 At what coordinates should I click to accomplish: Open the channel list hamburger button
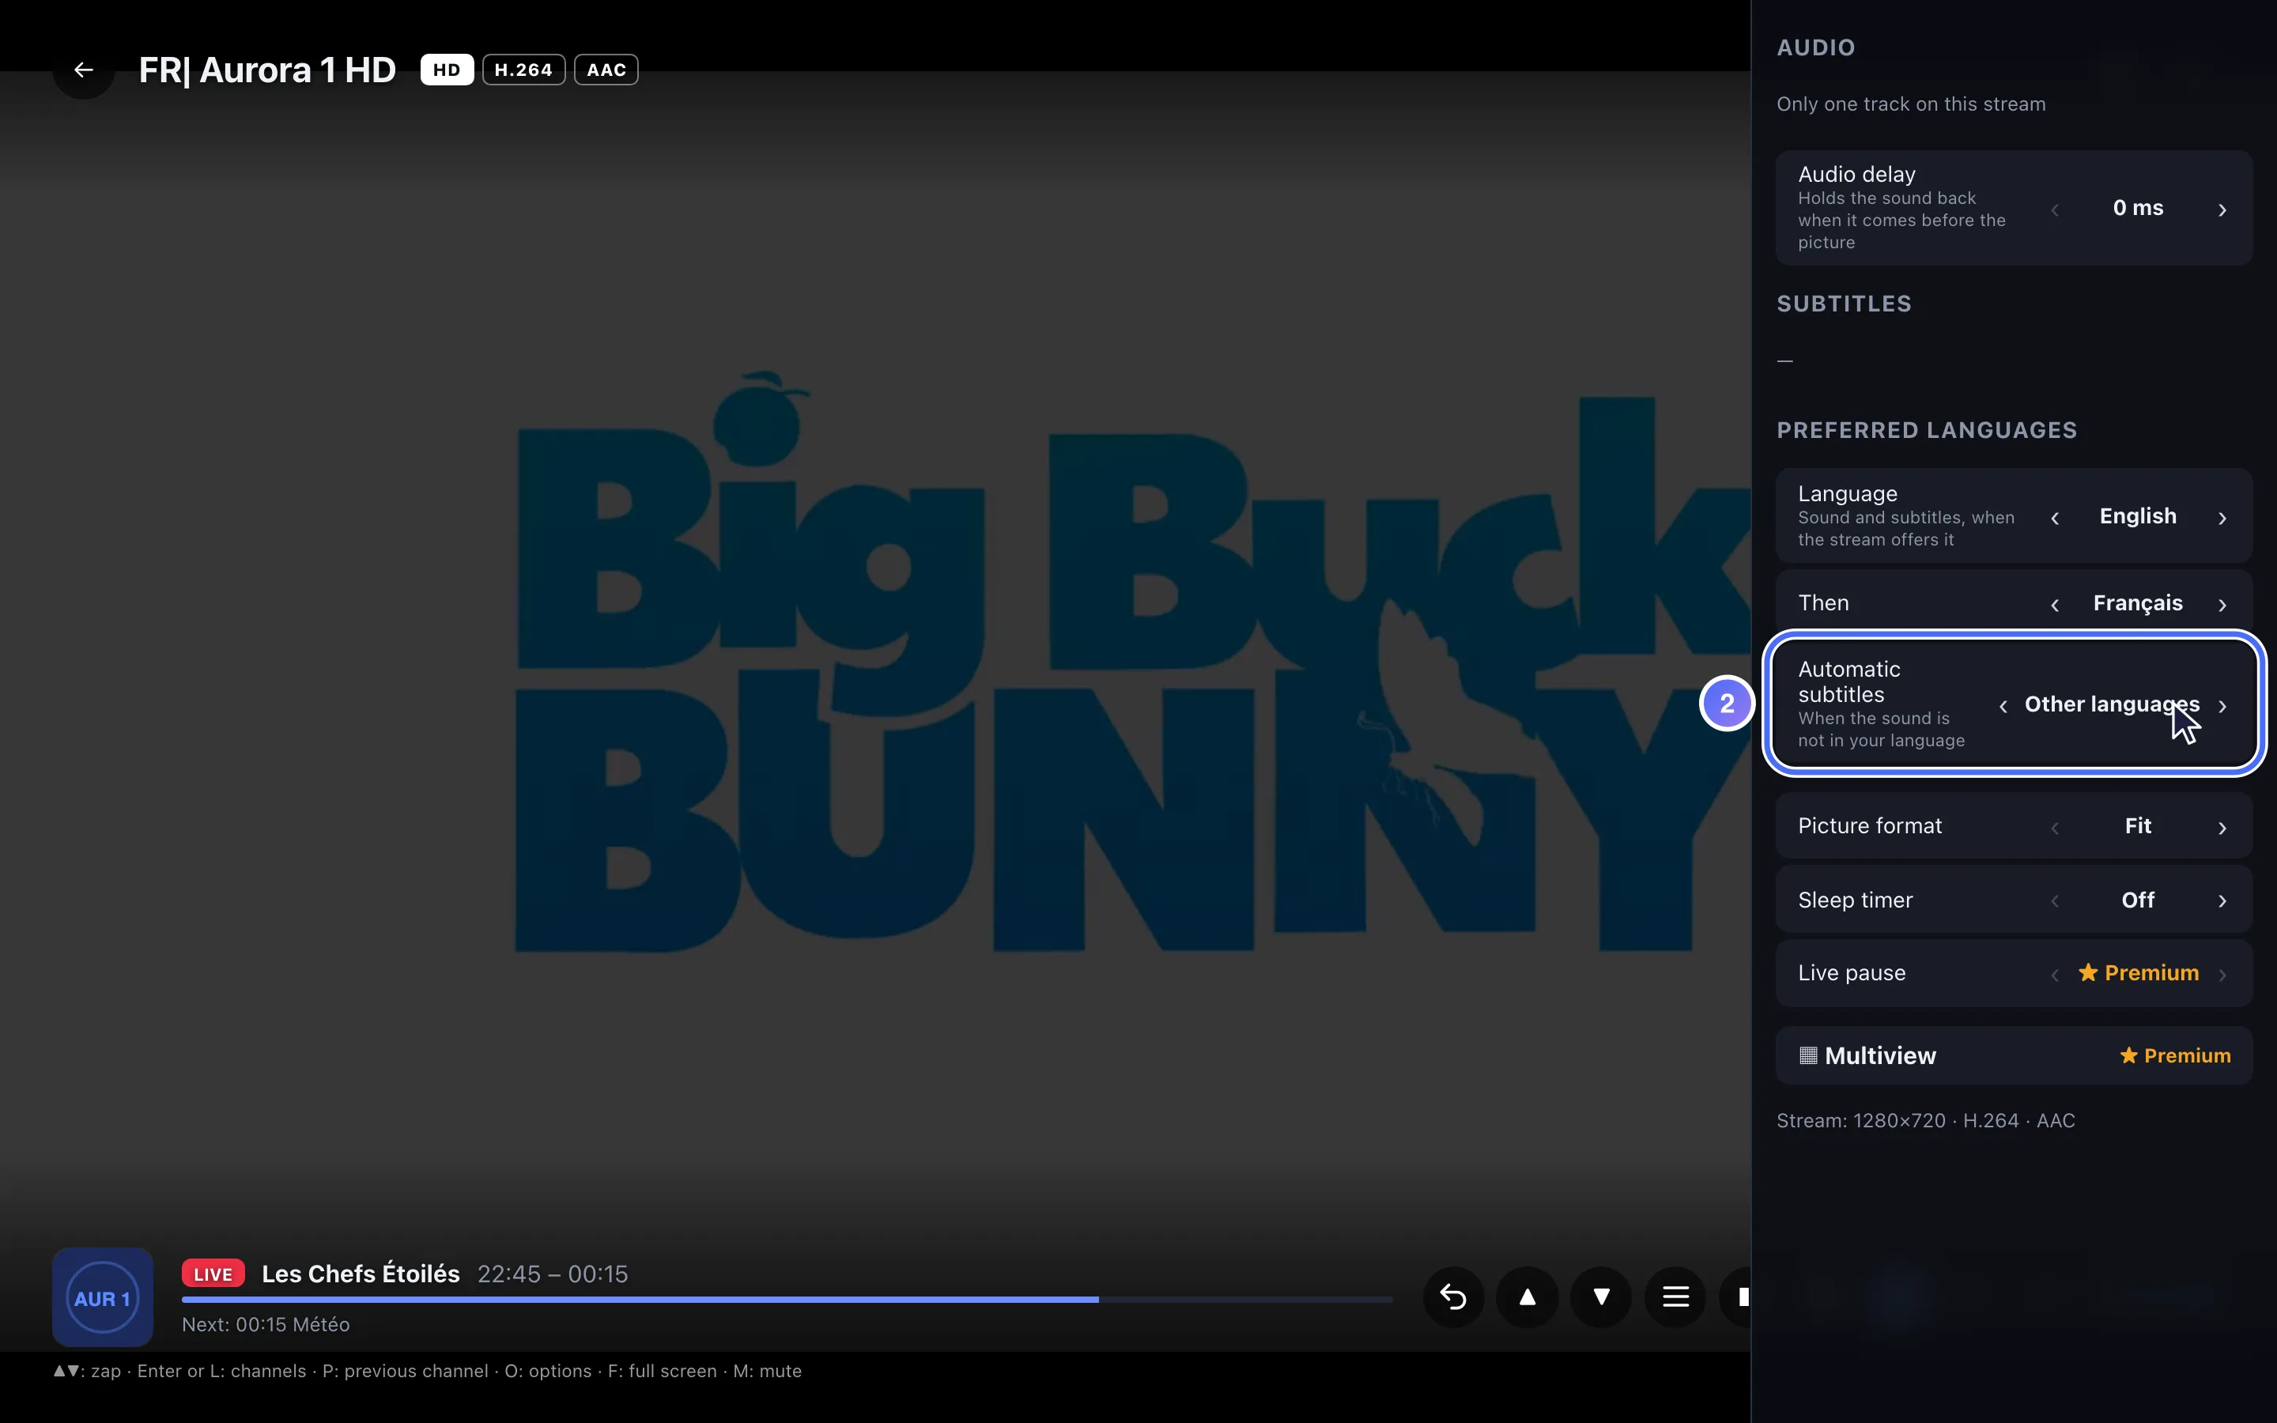tap(1675, 1297)
